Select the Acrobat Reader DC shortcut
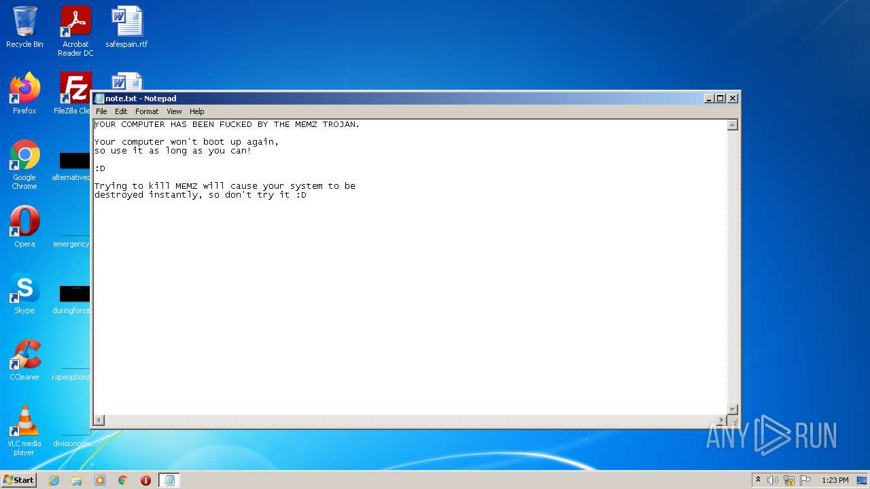 [x=75, y=31]
